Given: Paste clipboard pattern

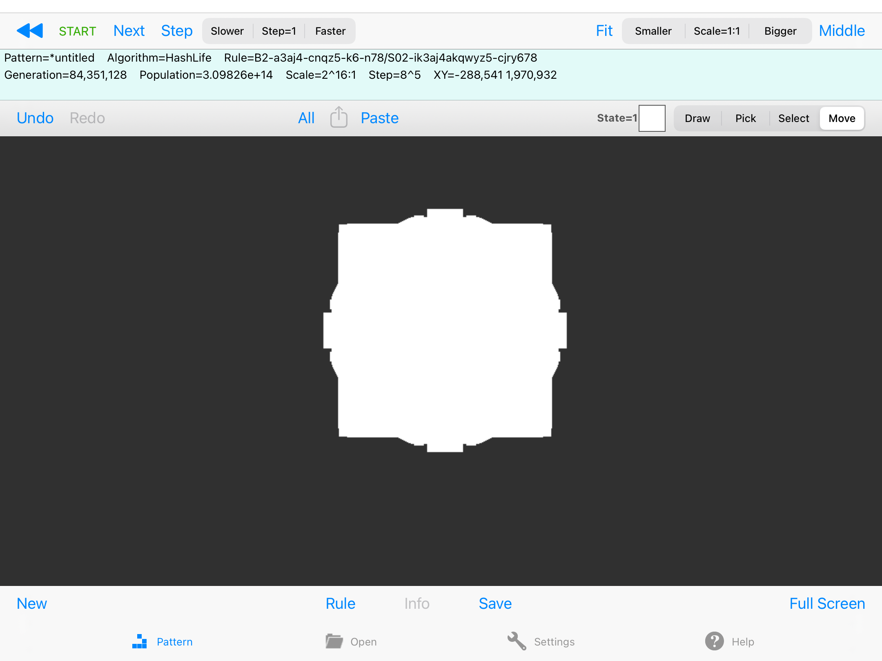Looking at the screenshot, I should pos(380,118).
